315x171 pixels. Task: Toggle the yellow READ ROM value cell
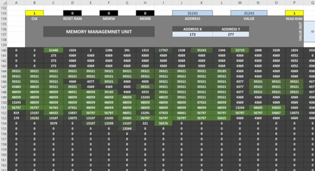[294, 13]
